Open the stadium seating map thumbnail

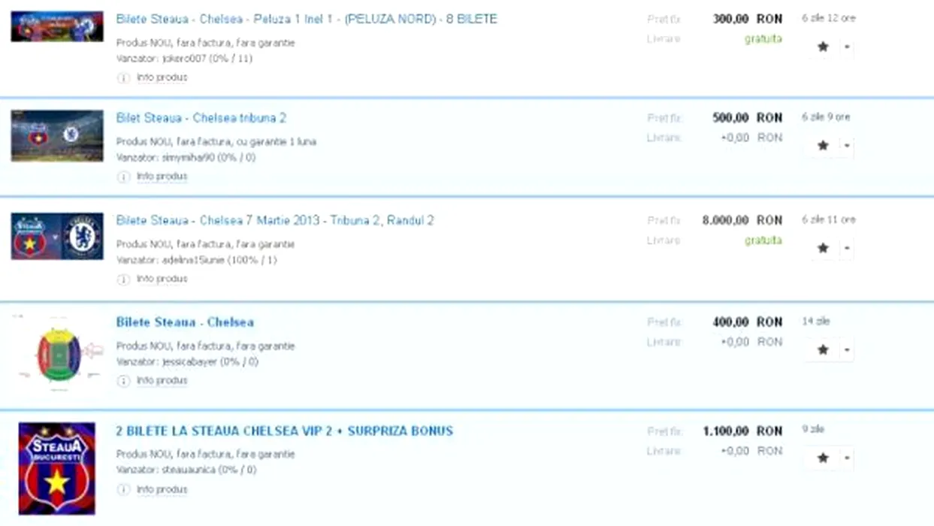tap(59, 355)
